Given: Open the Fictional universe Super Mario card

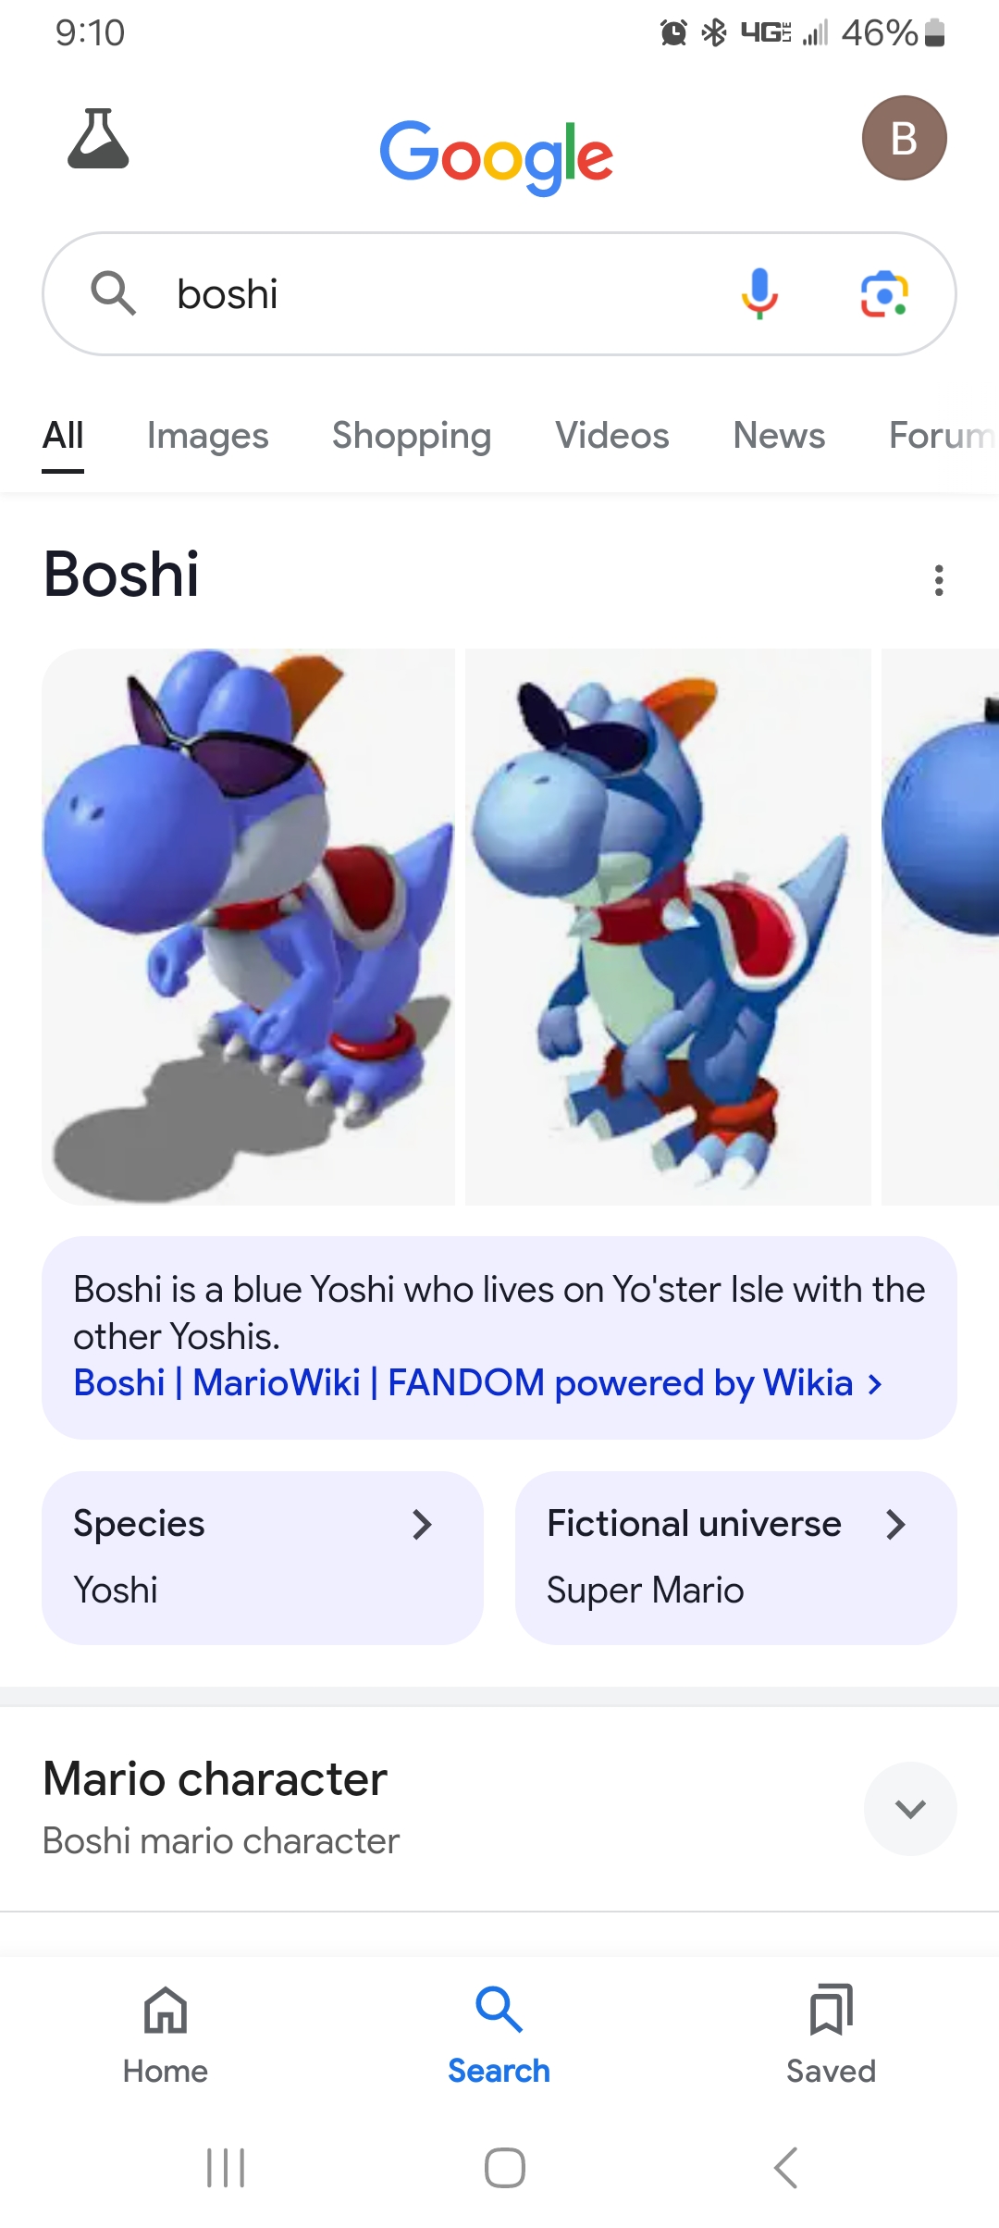Looking at the screenshot, I should (736, 1558).
